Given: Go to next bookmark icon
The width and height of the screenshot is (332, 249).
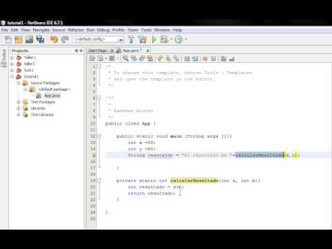Looking at the screenshot, I should pyautogui.click(x=168, y=58).
